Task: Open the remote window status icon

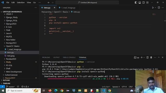Action: click(x=2, y=87)
